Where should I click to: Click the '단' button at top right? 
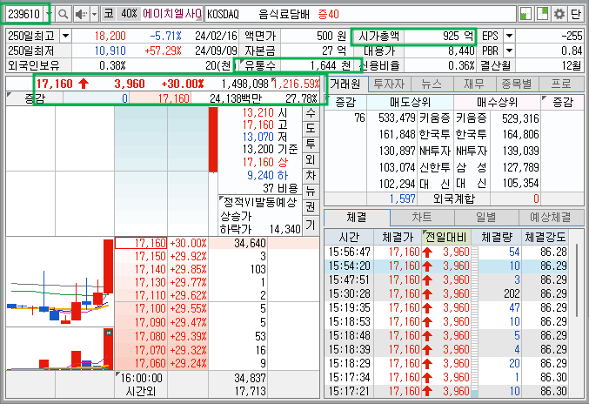pyautogui.click(x=576, y=14)
